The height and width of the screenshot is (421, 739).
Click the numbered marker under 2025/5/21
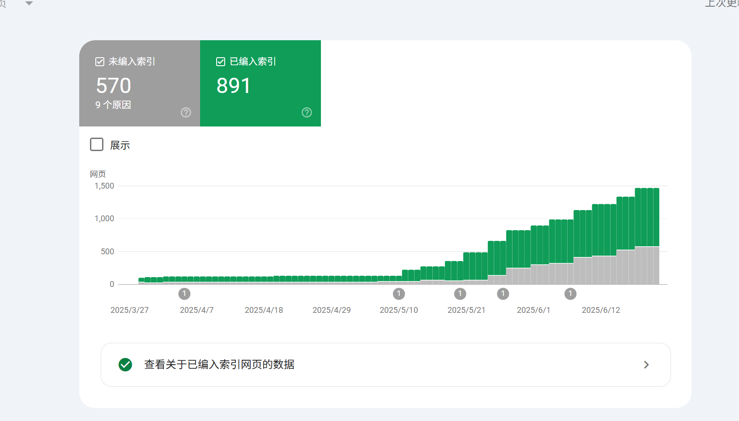click(460, 294)
